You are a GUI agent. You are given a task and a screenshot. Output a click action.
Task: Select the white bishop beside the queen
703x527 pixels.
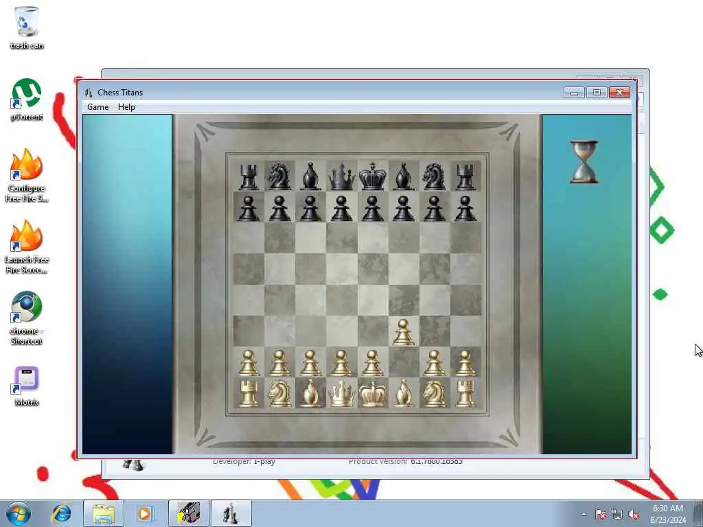point(311,393)
